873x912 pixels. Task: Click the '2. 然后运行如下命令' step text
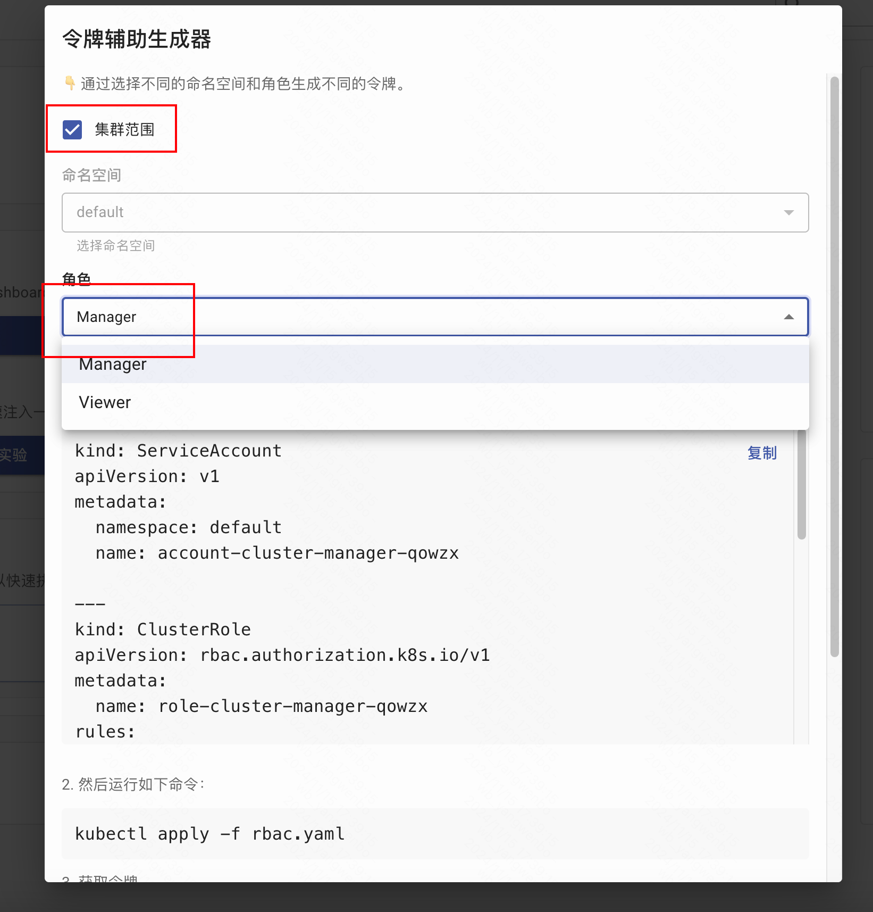133,784
